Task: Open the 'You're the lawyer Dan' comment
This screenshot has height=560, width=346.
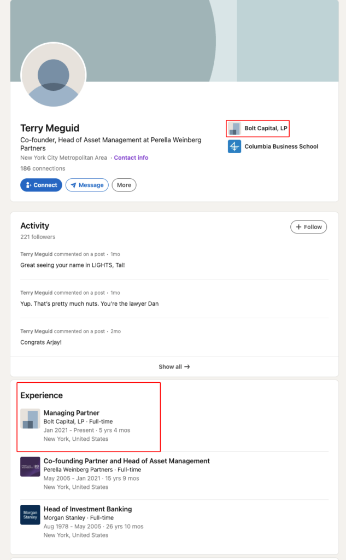Action: coord(89,304)
